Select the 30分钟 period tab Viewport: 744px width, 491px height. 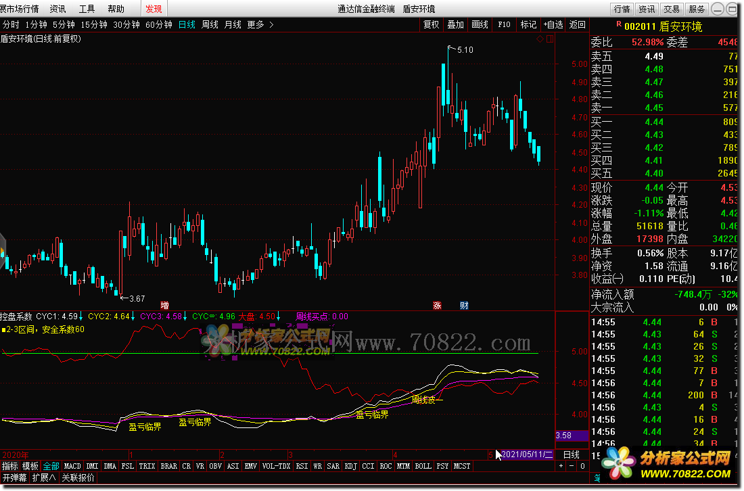(126, 24)
